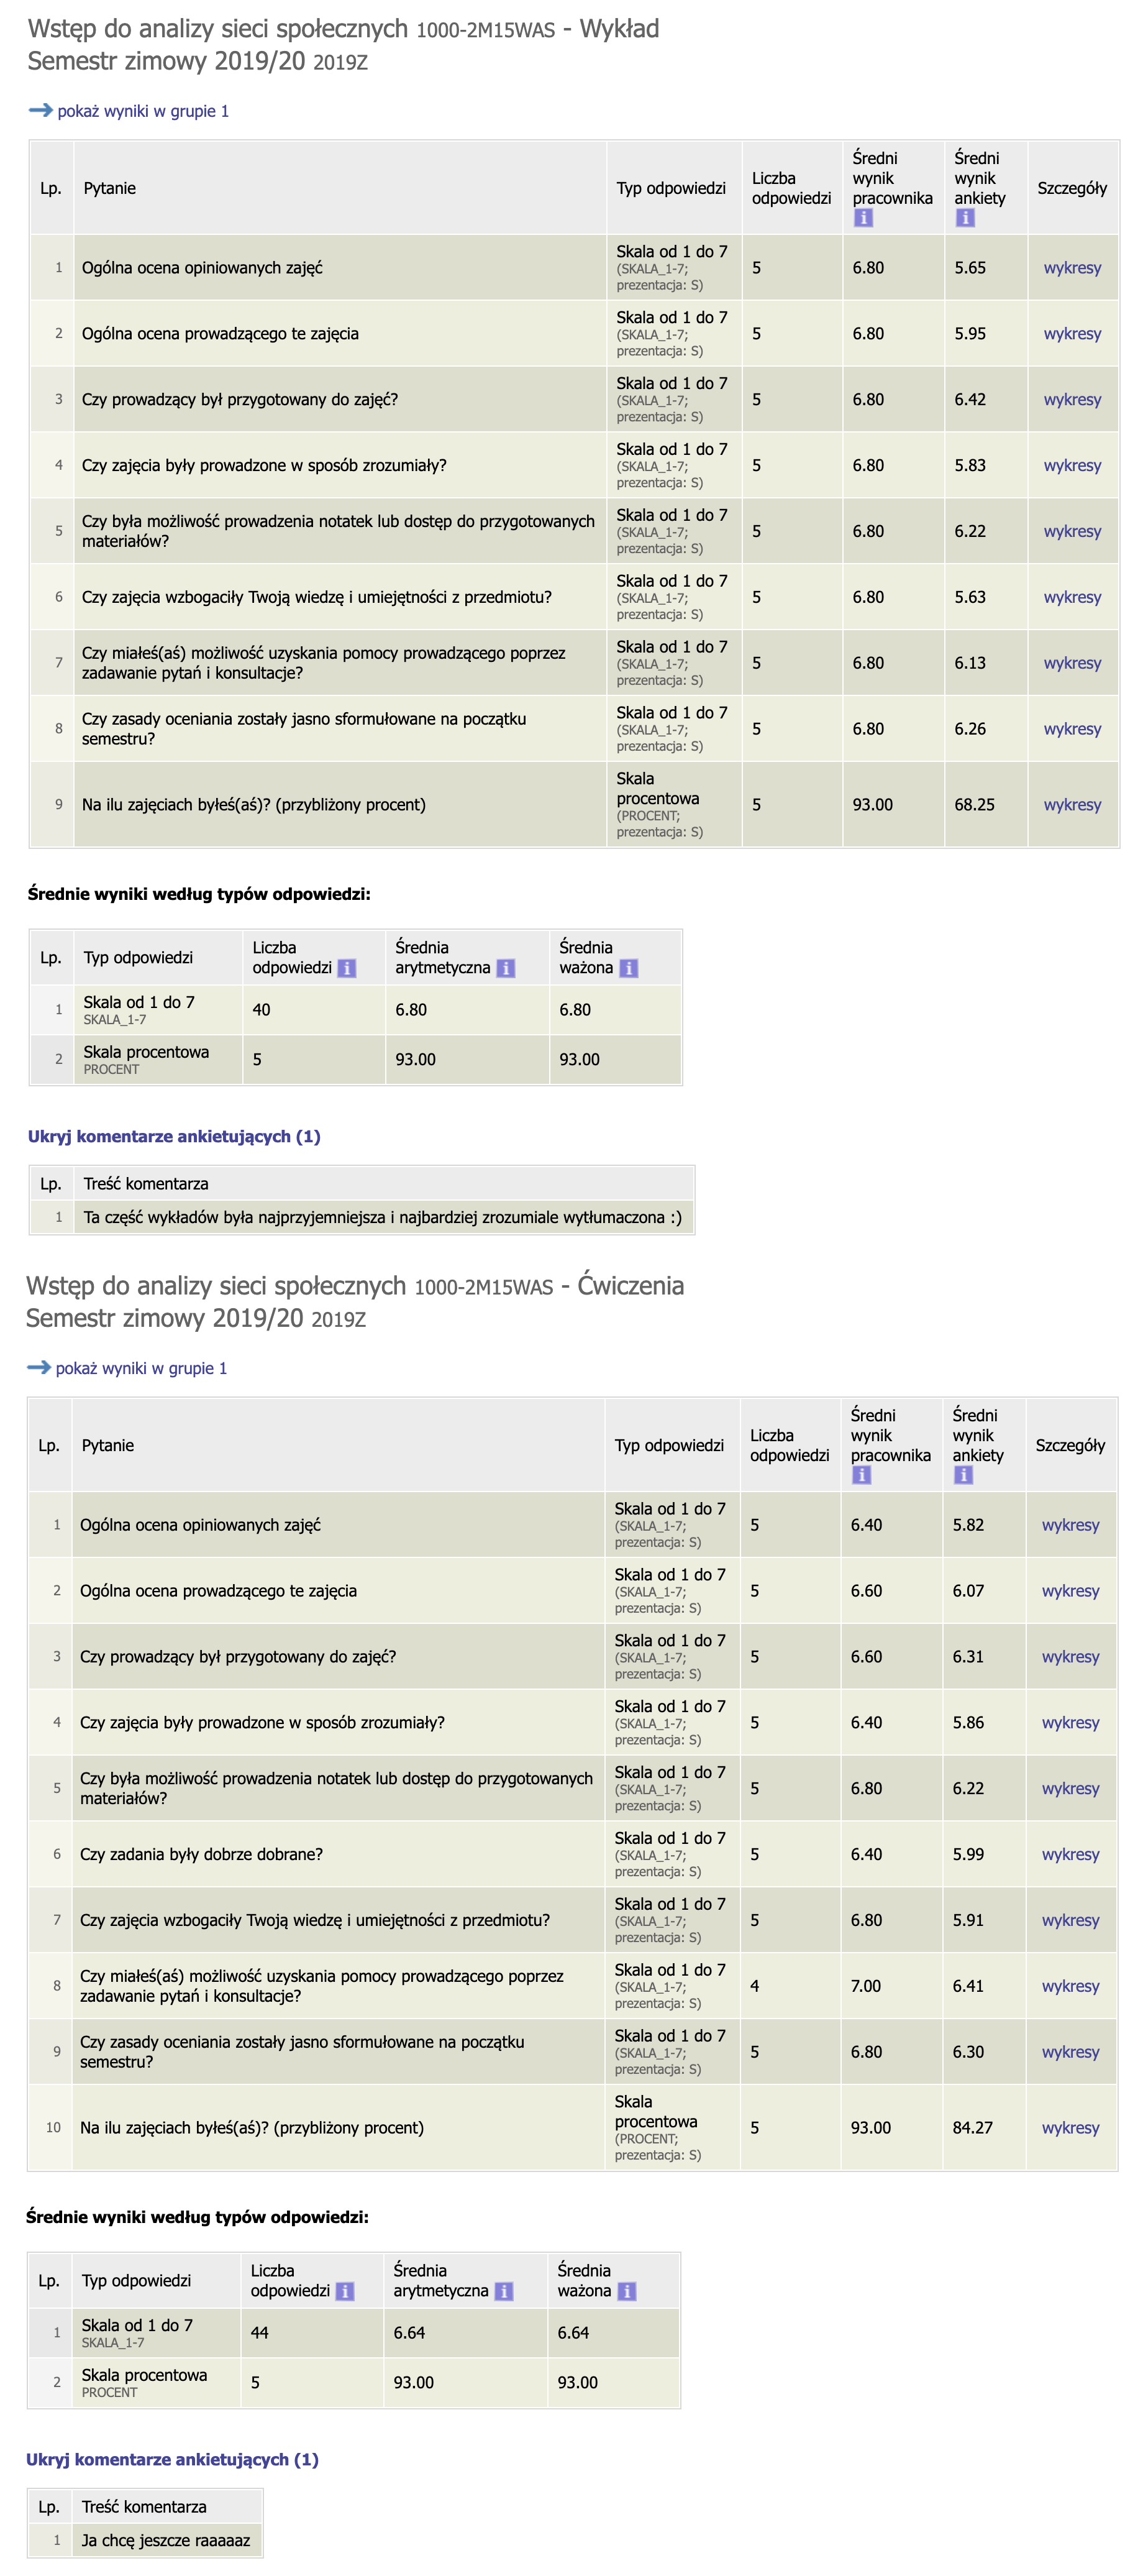Open wykresy for Wykład row 4 with 5.83
Viewport: 1143px width, 2576px height.
[x=1072, y=466]
